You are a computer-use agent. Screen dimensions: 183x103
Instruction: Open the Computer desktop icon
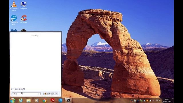(23, 5)
